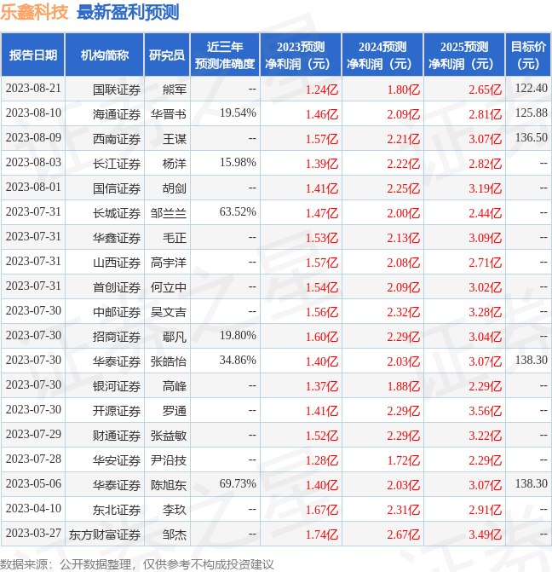552x572 pixels.
Task: Click the 目标价 column header
Action: 528,55
